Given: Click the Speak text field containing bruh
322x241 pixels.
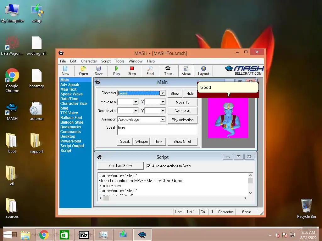Looking at the screenshot, I should click(x=157, y=130).
